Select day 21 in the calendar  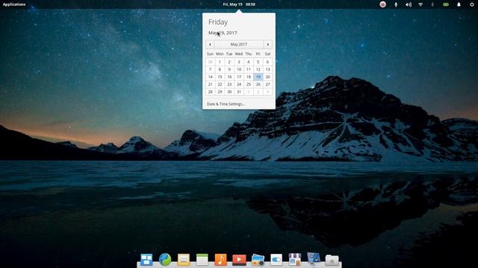(210, 84)
